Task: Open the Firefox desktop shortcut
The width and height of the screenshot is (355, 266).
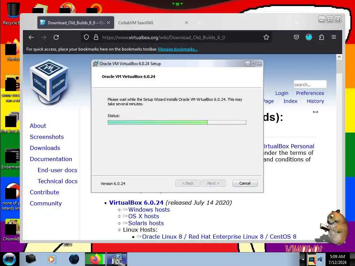Action: (x=12, y=50)
